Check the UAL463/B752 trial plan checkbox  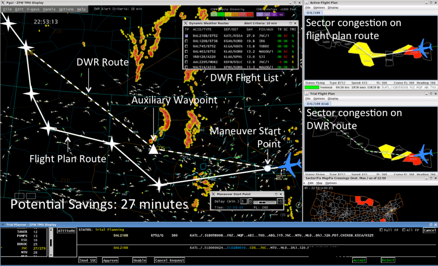[186, 52]
